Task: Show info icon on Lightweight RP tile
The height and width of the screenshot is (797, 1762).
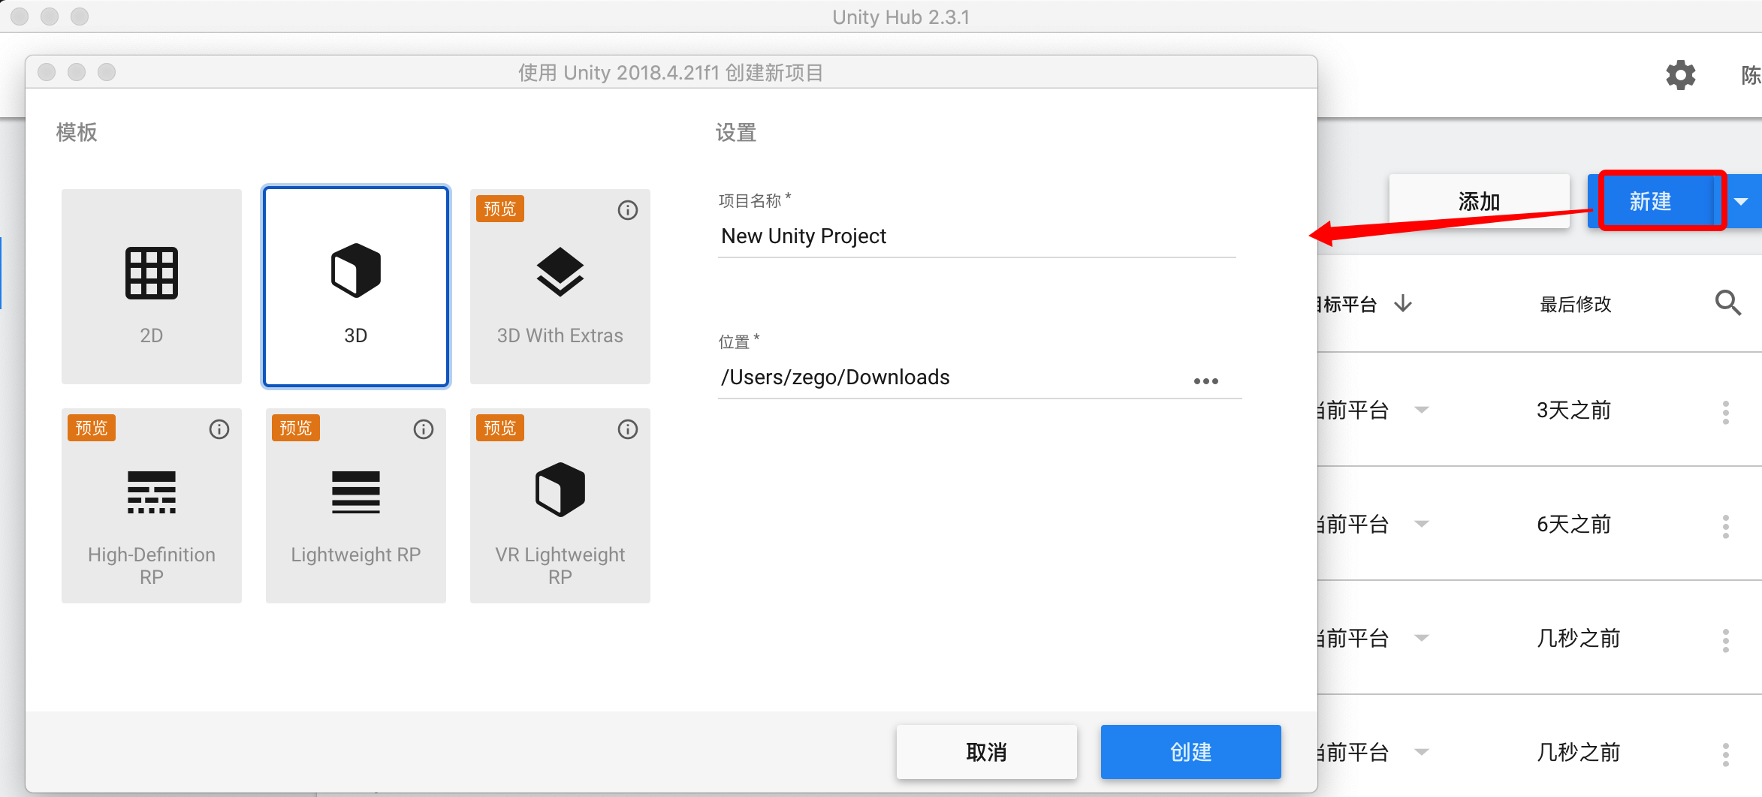Action: 423,429
